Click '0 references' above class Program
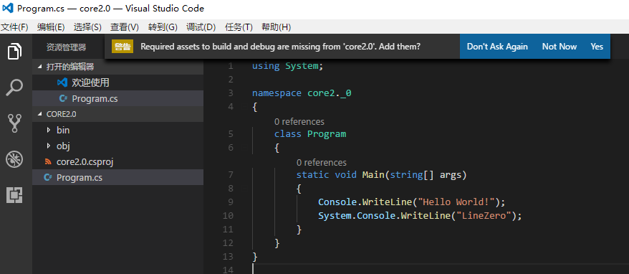Image resolution: width=629 pixels, height=274 pixels. coord(299,121)
